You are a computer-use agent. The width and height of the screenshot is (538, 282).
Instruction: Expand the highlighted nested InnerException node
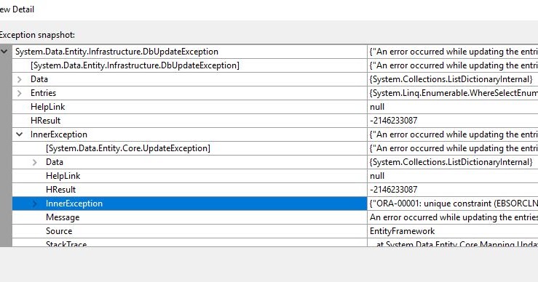click(35, 204)
